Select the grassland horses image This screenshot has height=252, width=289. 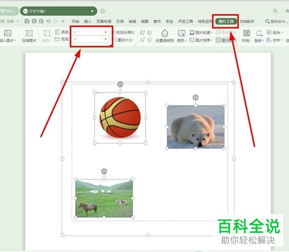click(104, 198)
